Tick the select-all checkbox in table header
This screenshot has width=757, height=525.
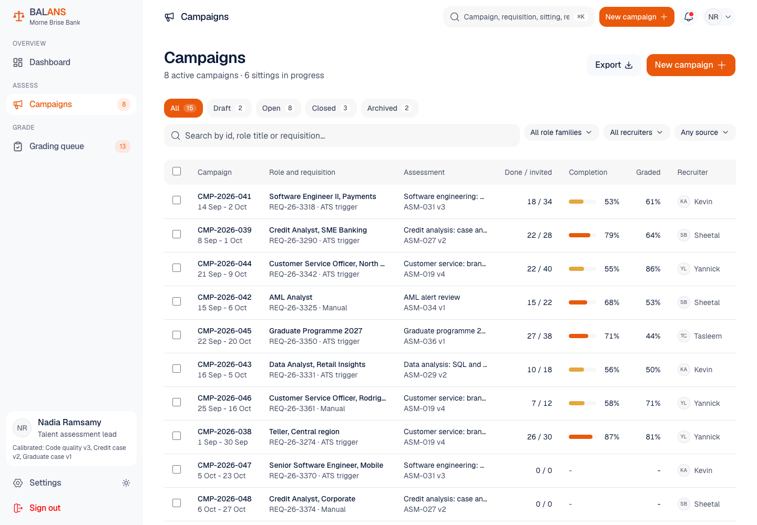177,171
